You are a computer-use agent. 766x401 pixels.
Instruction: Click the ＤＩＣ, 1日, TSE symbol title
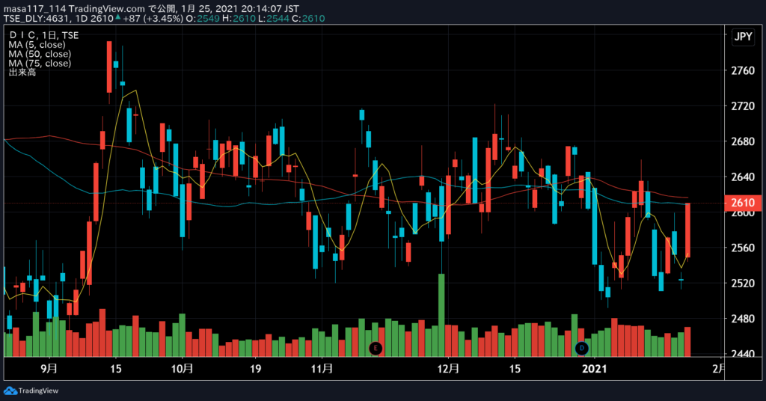coord(43,35)
